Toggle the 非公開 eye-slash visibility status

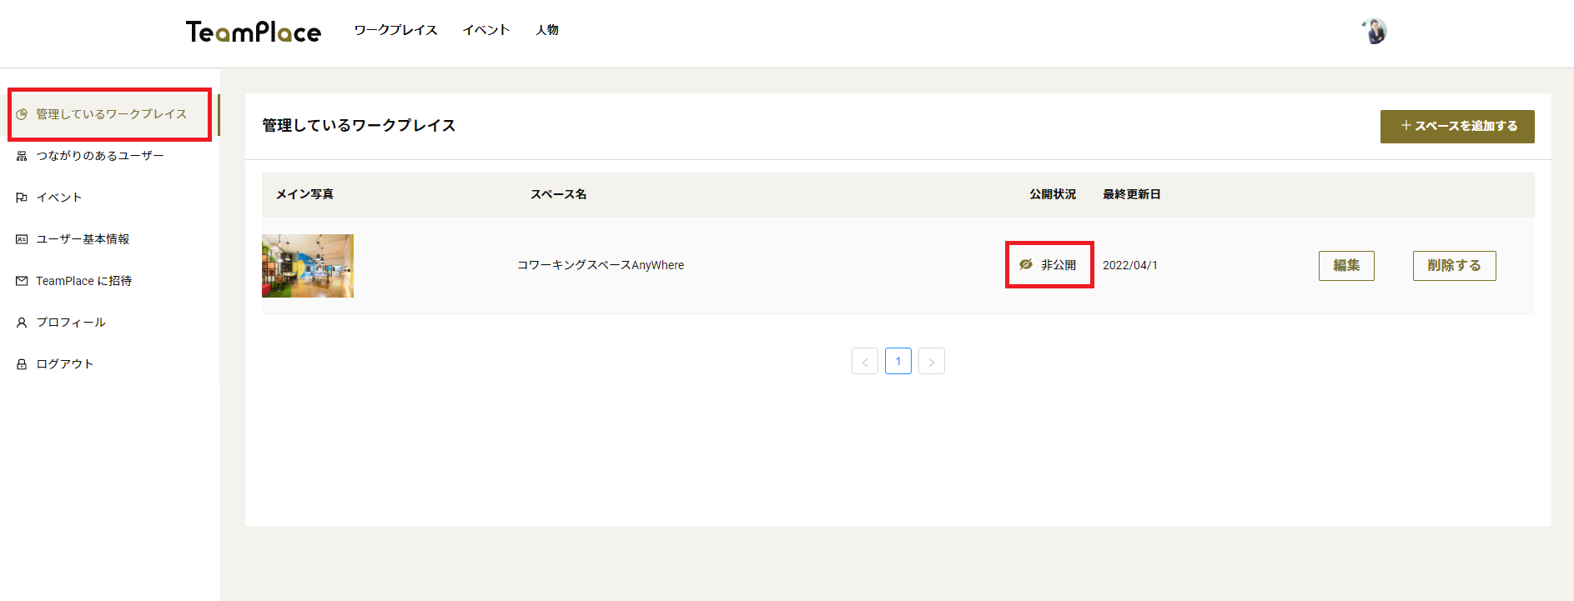point(1026,265)
